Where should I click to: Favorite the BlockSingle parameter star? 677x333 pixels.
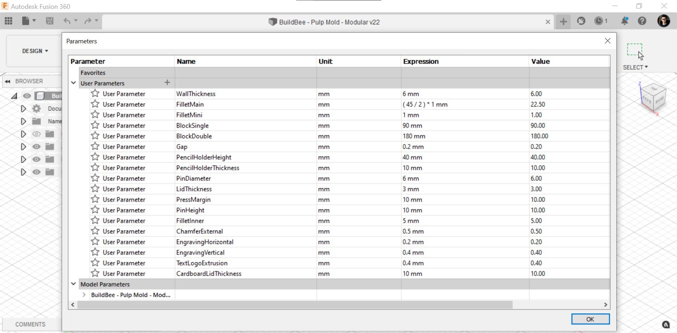point(95,125)
